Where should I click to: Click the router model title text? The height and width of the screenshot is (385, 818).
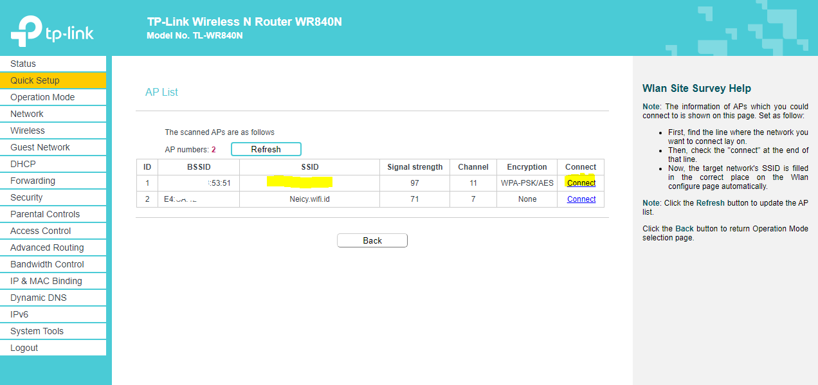244,22
